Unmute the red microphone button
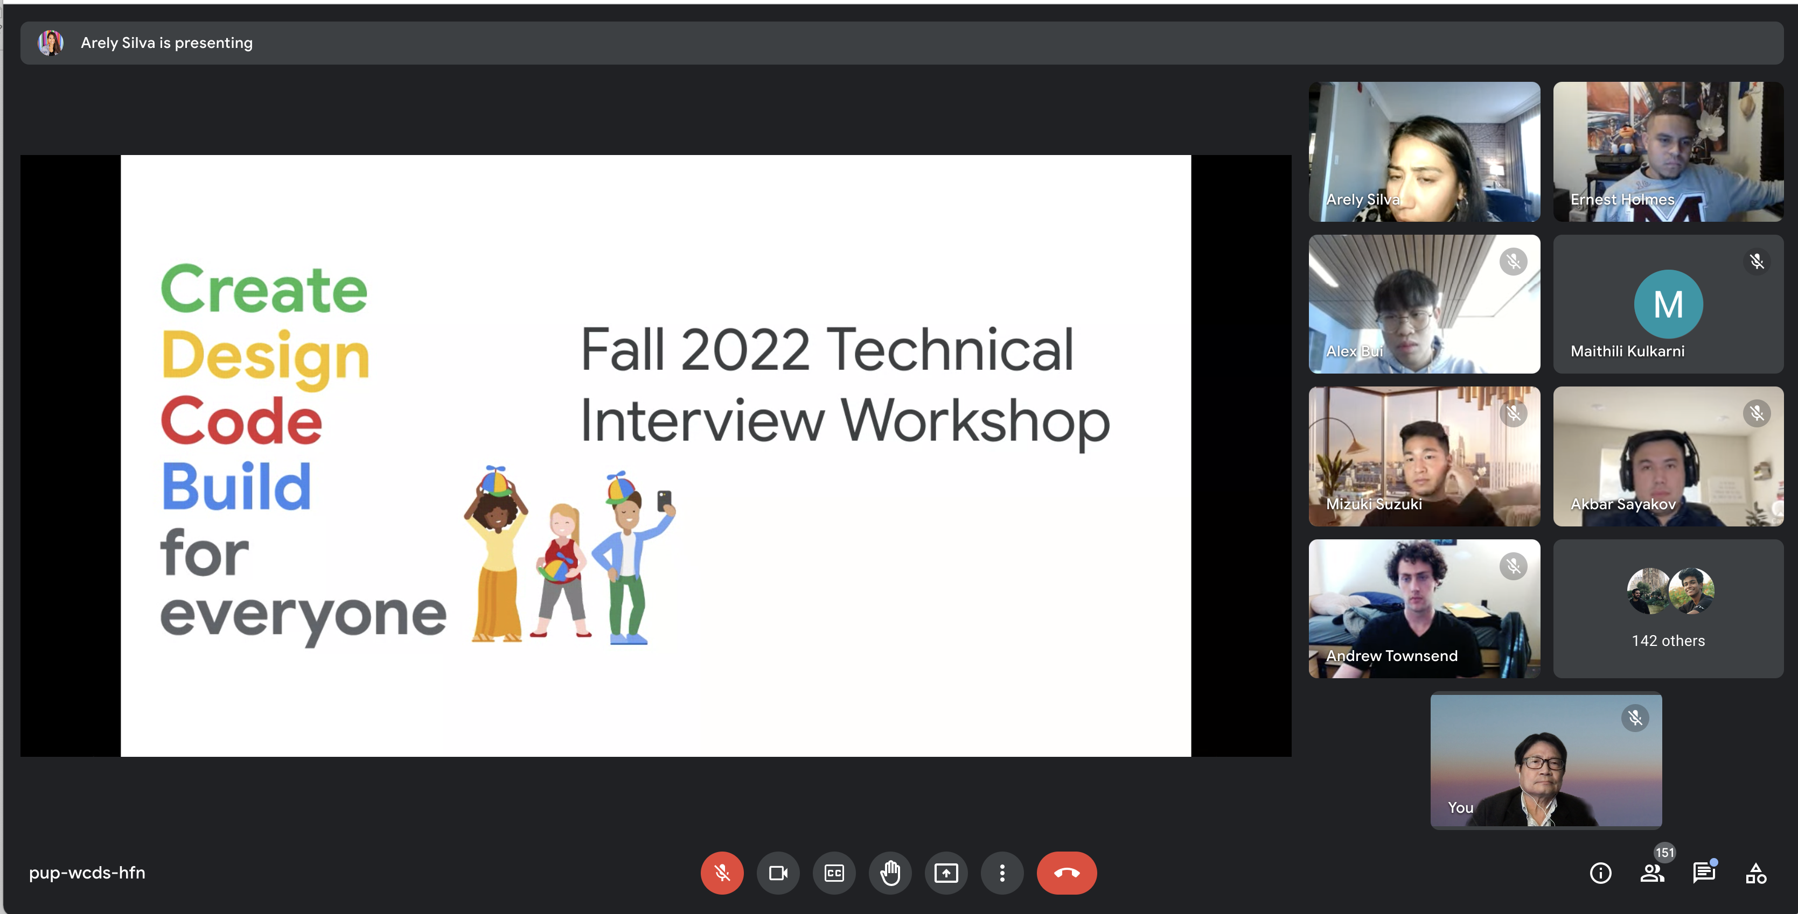Viewport: 1798px width, 914px height. (x=722, y=872)
